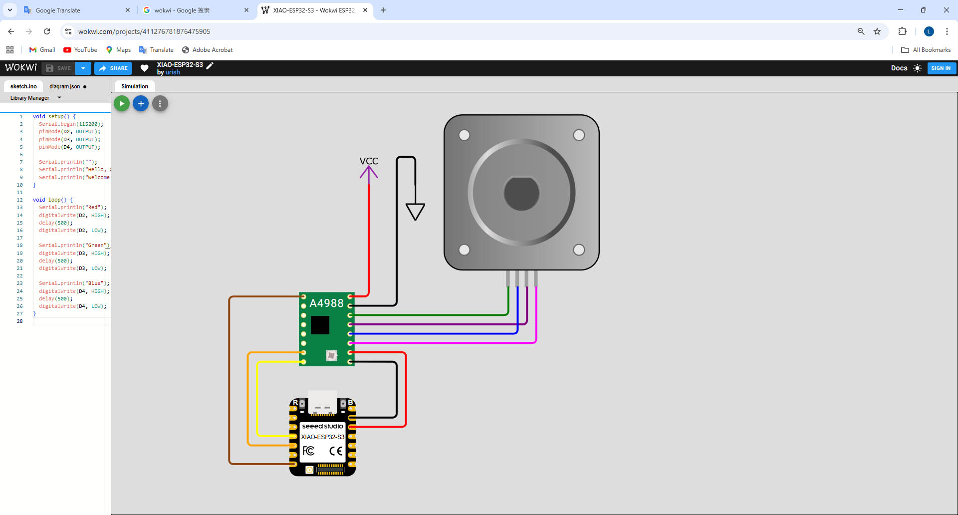
Task: Like the project with the heart icon
Action: (144, 68)
